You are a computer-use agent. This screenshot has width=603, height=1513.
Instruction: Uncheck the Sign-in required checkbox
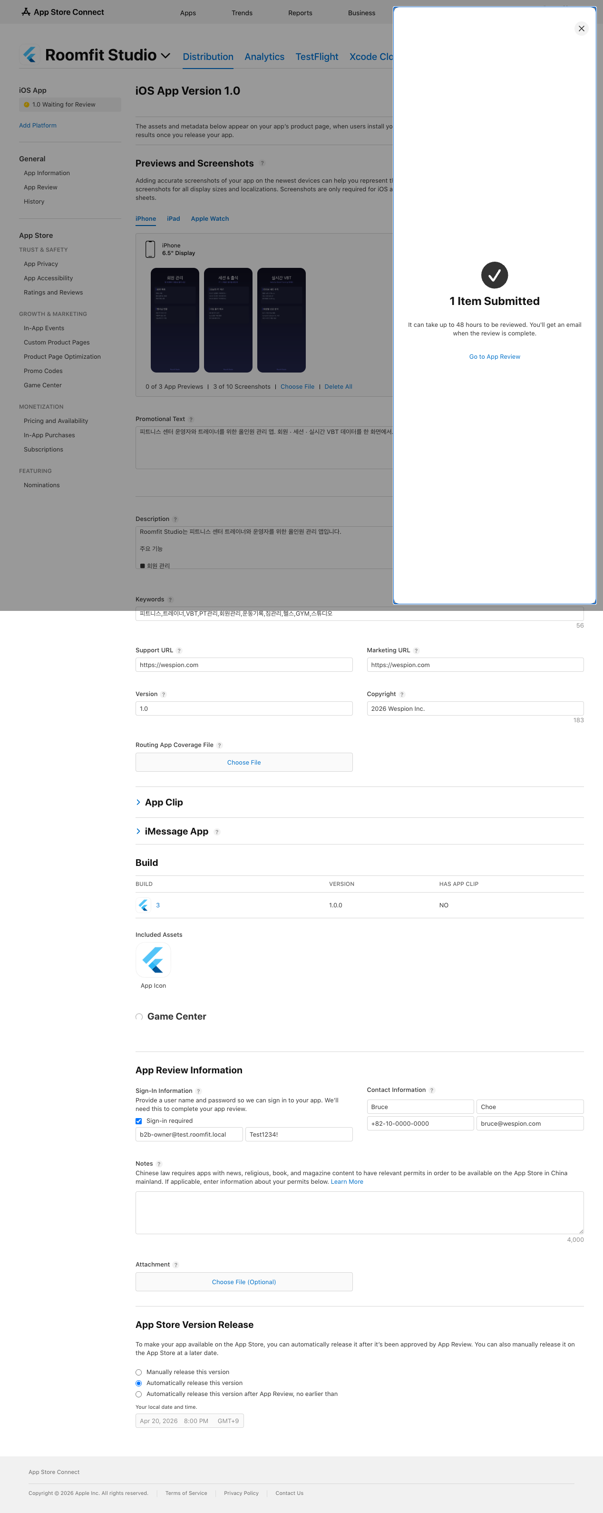tap(138, 1120)
